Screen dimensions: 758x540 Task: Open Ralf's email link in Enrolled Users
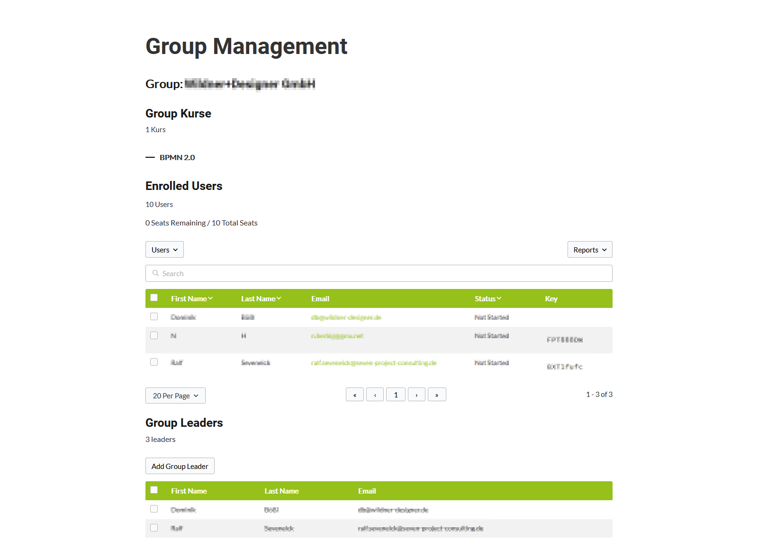(373, 362)
